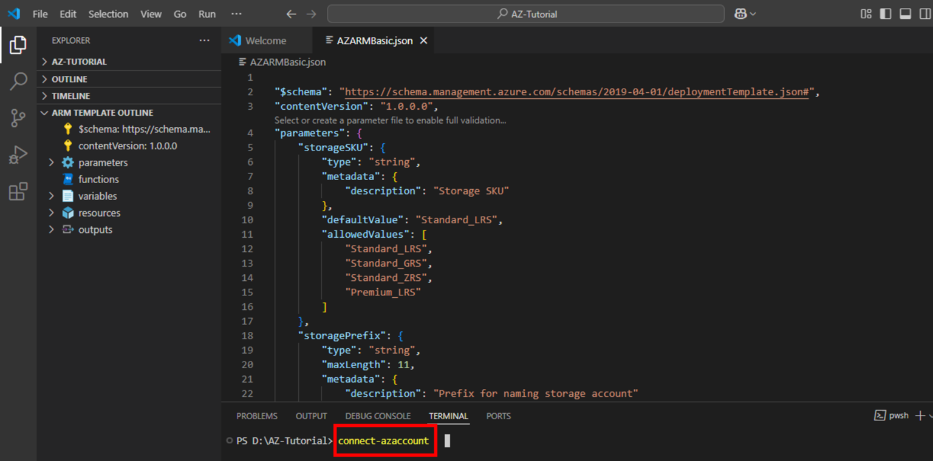Open the Source Control view

(x=18, y=118)
